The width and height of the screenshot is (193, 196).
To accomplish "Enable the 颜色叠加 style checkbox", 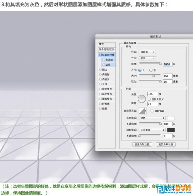I will coord(100,89).
